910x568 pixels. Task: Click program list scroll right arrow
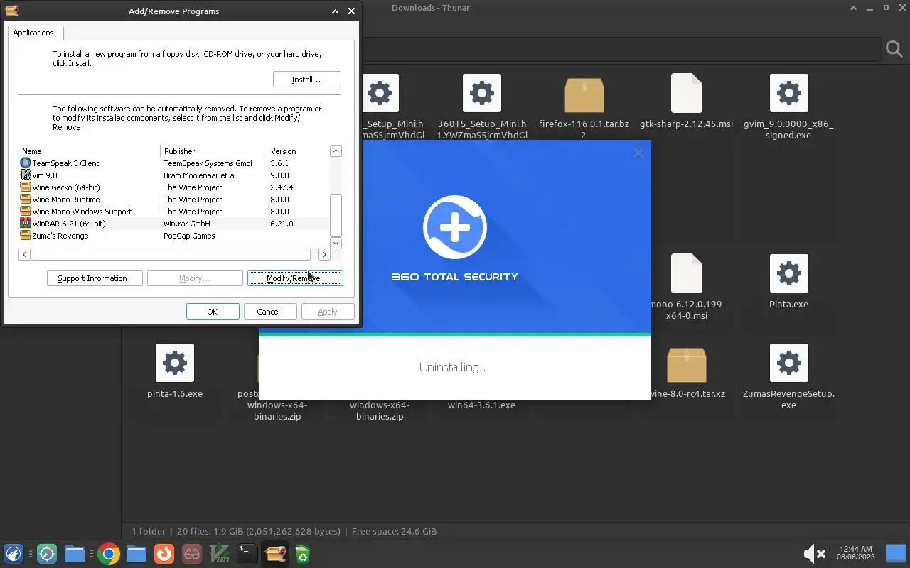click(324, 254)
